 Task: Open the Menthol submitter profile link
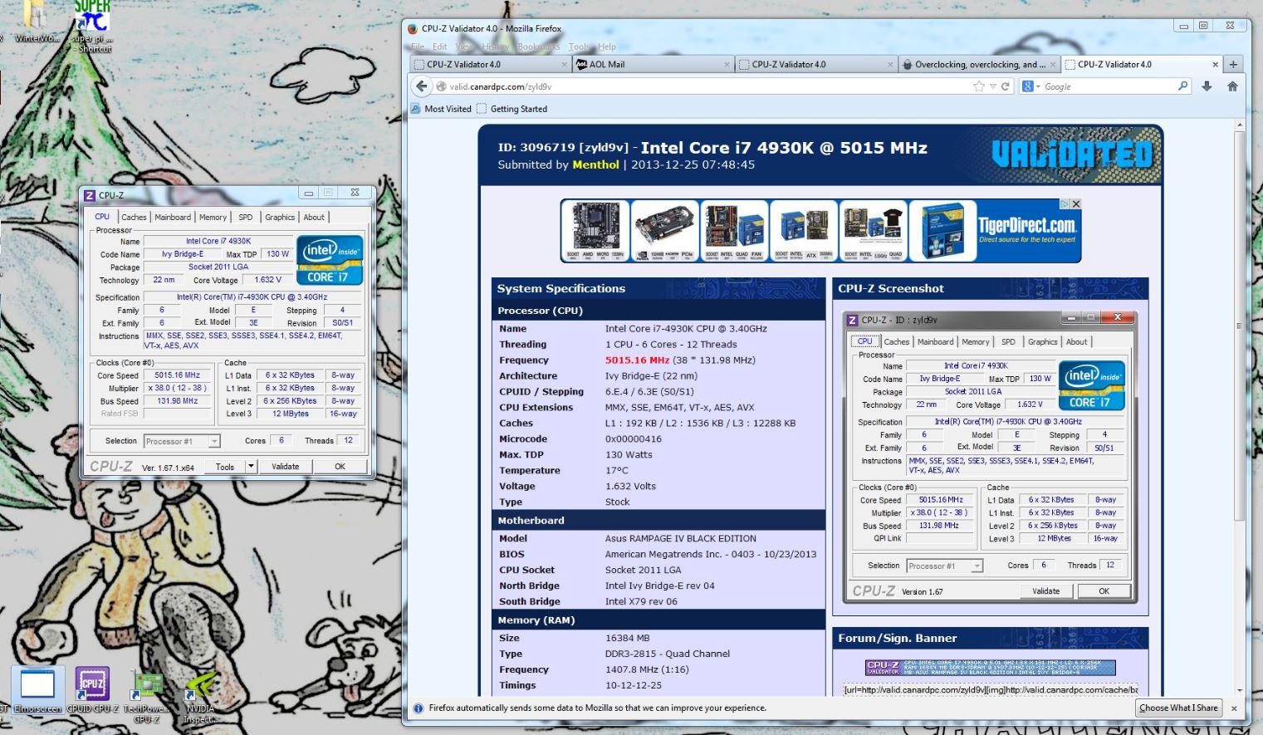(x=595, y=164)
